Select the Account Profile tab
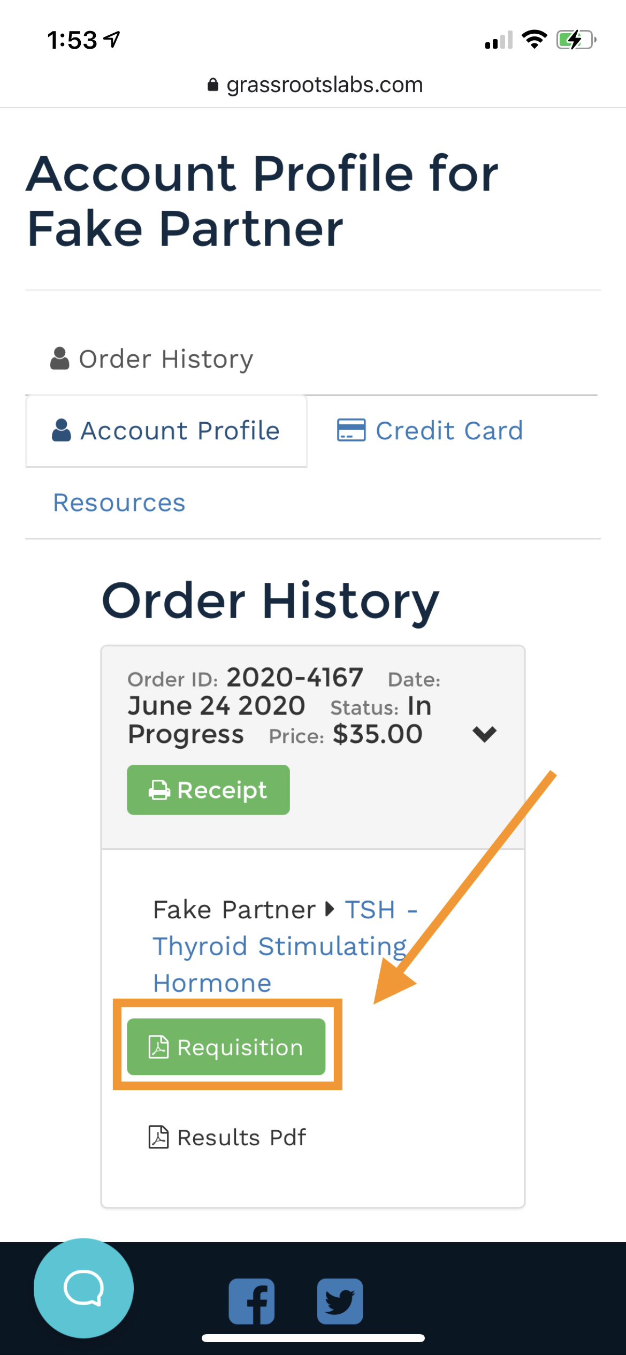626x1355 pixels. click(166, 431)
